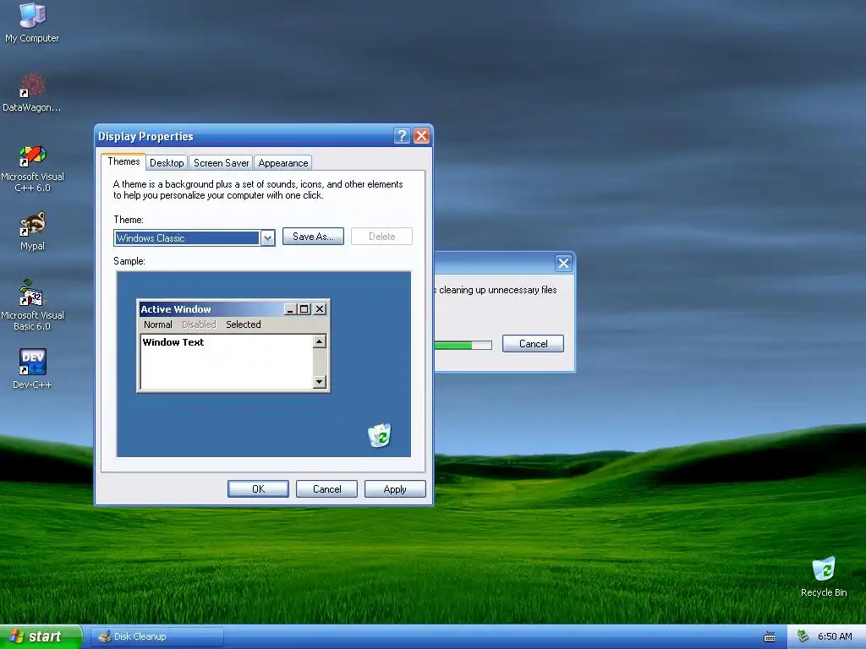Click the Display Properties title bar

(264, 136)
